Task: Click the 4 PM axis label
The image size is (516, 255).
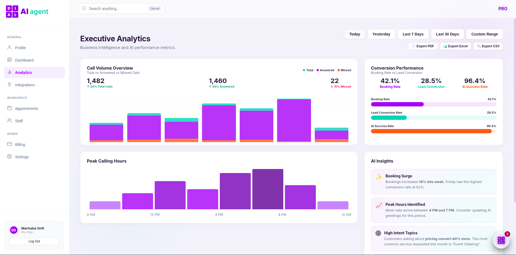Action: tap(219, 215)
